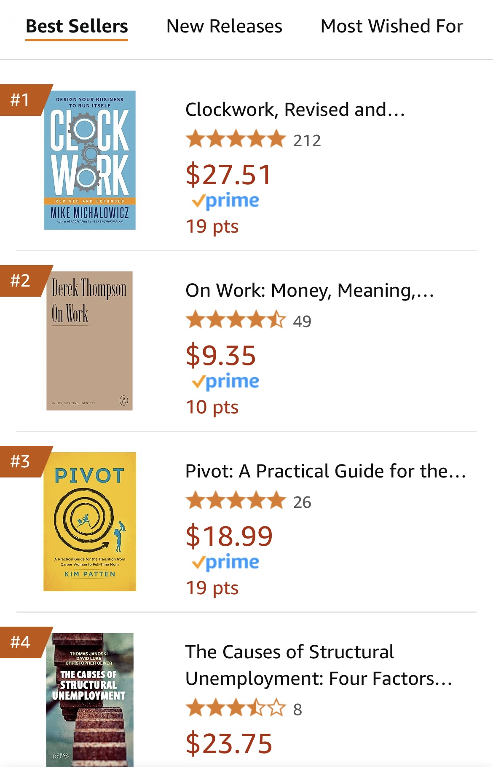Tap the Prime logo under $9.35
493x767 pixels.
pos(225,382)
